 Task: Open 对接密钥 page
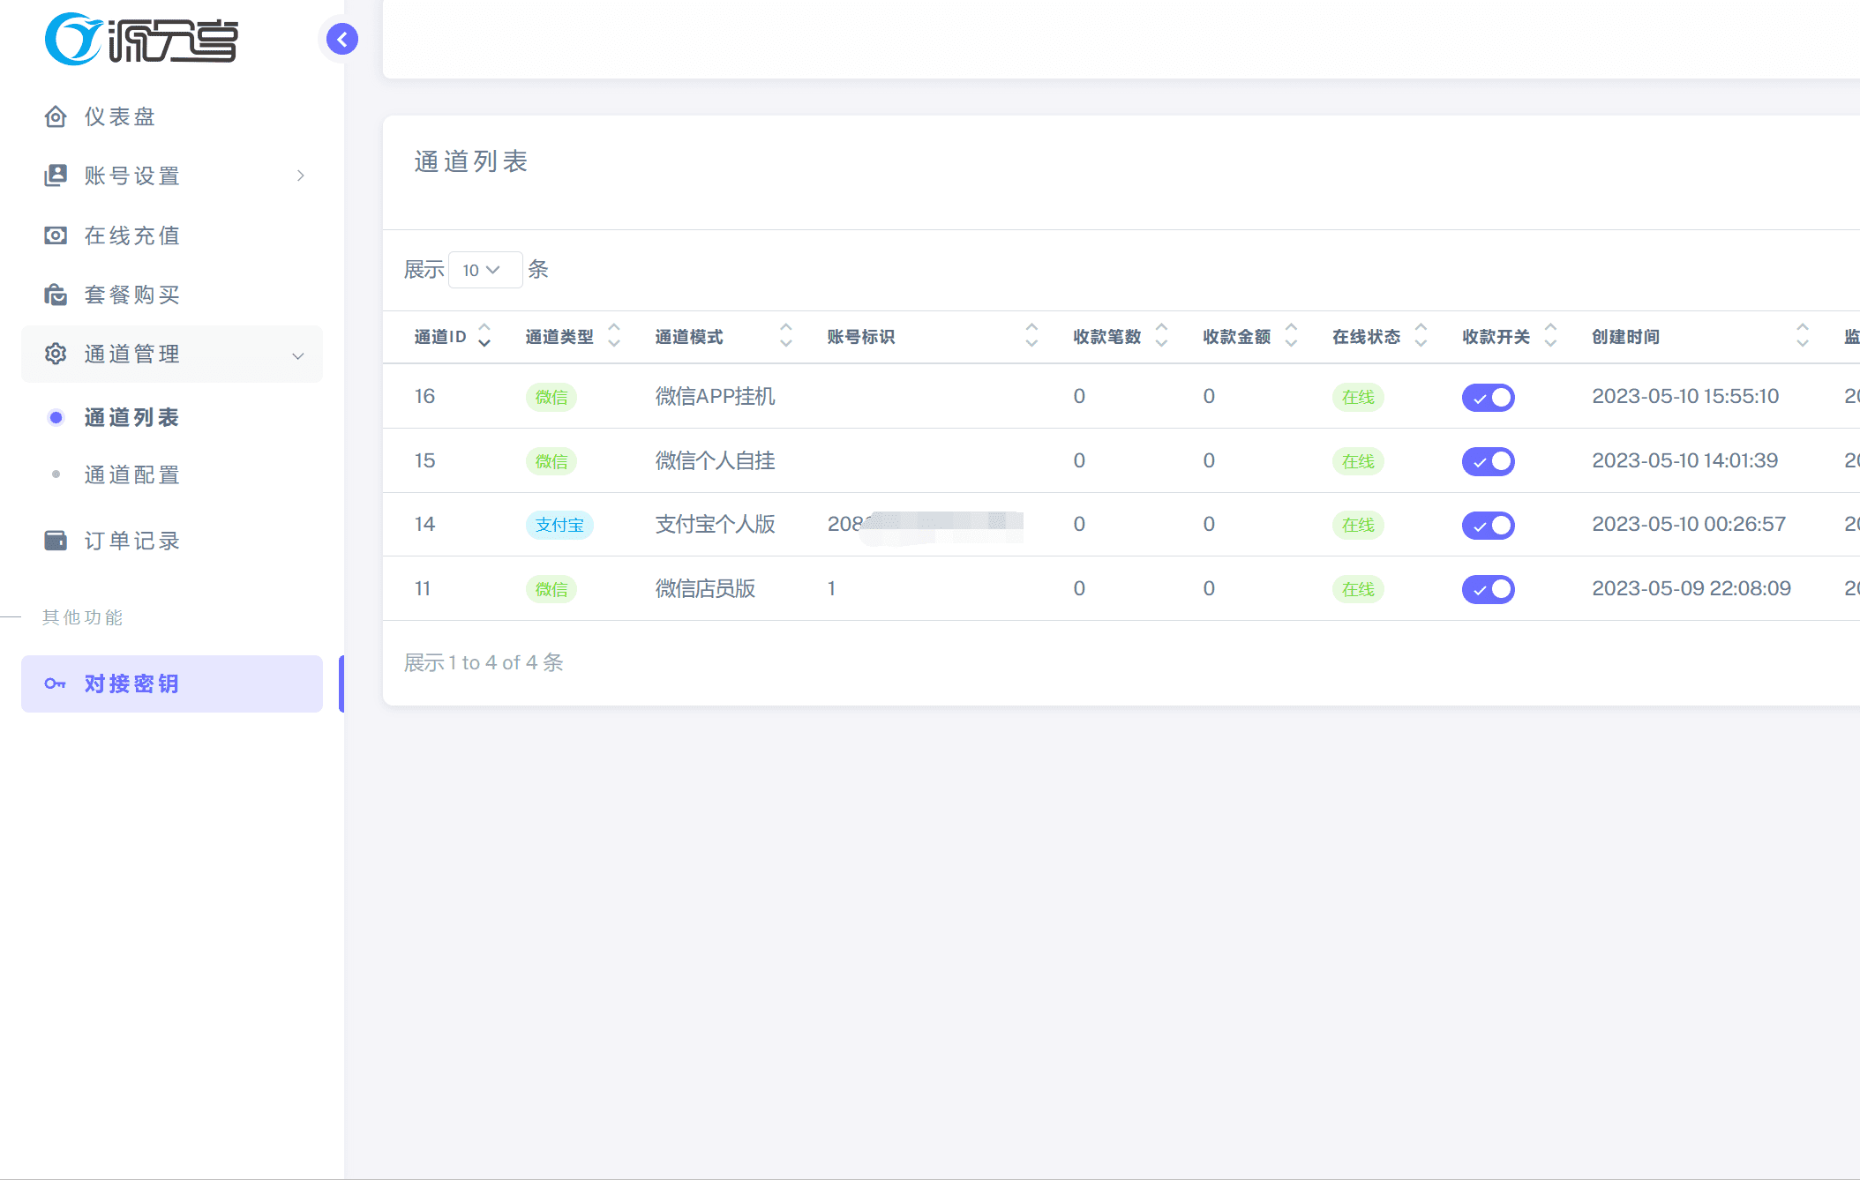click(x=172, y=683)
